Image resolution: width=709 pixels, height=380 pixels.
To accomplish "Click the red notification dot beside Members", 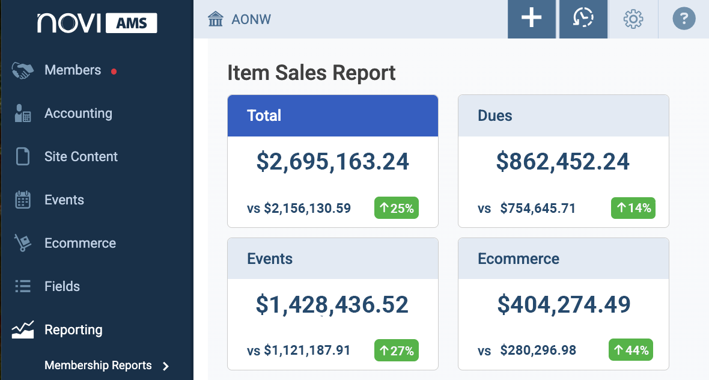I will tap(114, 71).
